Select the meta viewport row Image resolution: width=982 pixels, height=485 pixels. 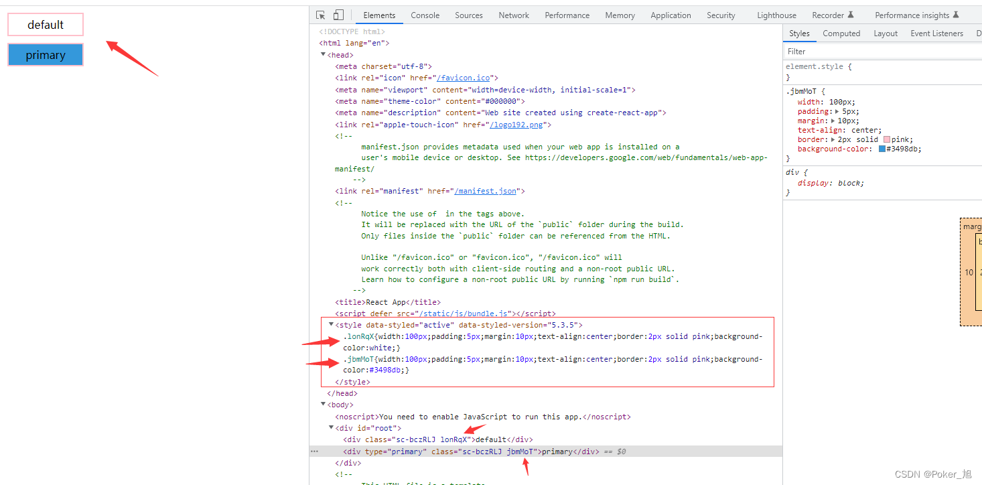pyautogui.click(x=485, y=90)
